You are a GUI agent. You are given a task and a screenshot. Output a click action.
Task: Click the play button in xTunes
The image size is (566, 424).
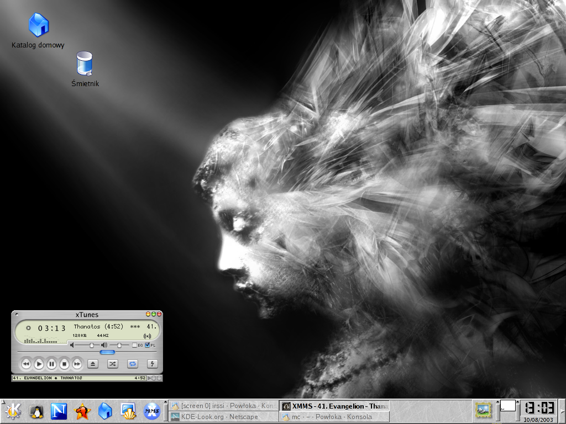[x=39, y=364]
